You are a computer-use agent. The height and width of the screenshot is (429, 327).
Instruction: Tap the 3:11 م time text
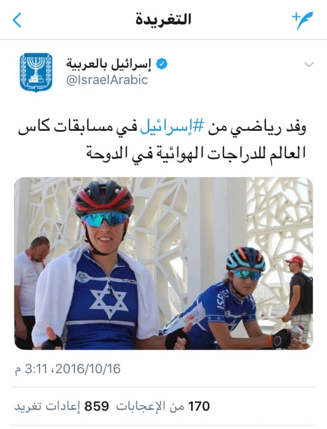tap(31, 369)
